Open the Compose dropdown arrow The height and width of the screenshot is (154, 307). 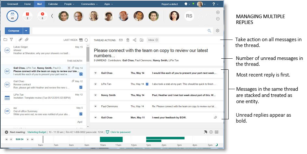point(26,31)
